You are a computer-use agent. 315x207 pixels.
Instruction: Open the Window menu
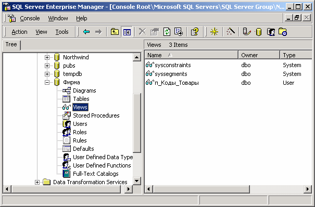point(58,18)
